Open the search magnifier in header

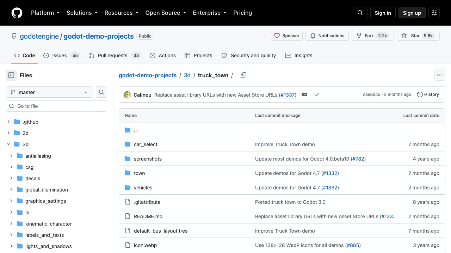(x=360, y=13)
